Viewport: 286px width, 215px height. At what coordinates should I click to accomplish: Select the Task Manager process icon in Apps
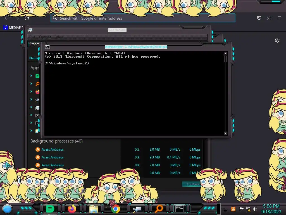click(x=37, y=107)
